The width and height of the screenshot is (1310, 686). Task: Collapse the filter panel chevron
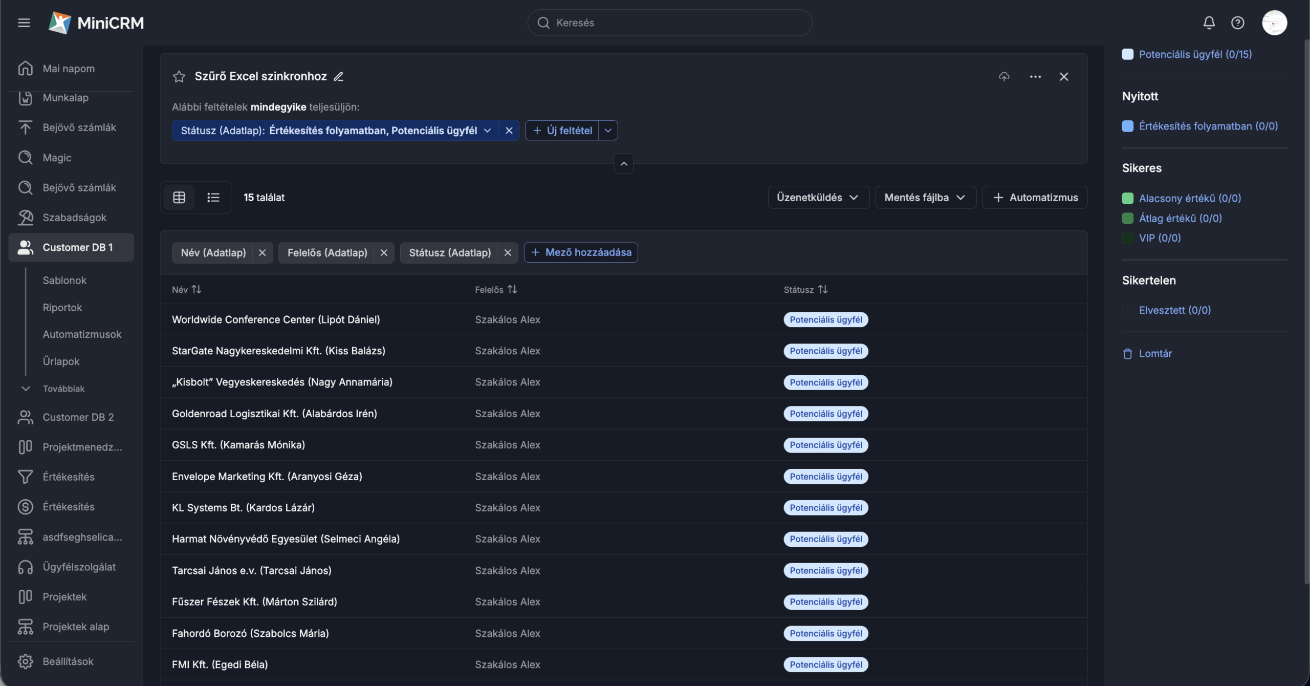pyautogui.click(x=623, y=164)
